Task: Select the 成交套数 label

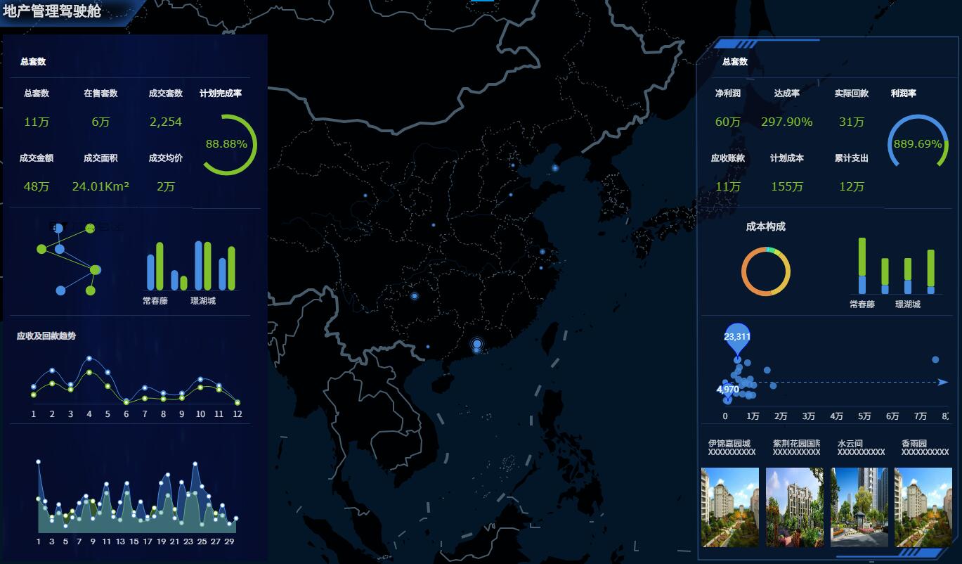Action: 166,94
